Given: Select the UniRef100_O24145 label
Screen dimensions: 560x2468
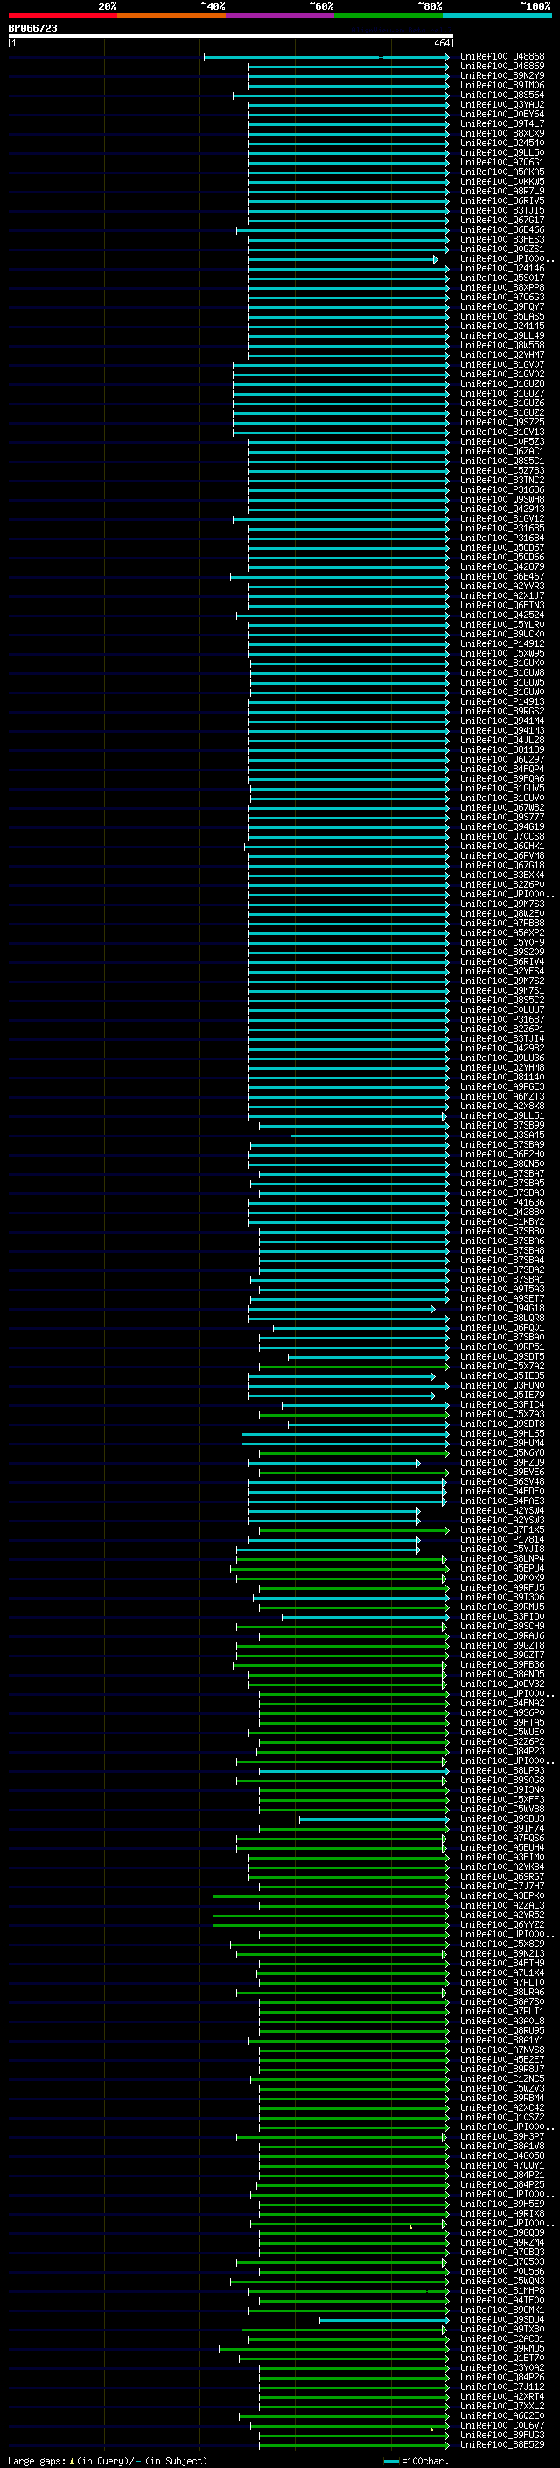Looking at the screenshot, I should click(x=501, y=326).
